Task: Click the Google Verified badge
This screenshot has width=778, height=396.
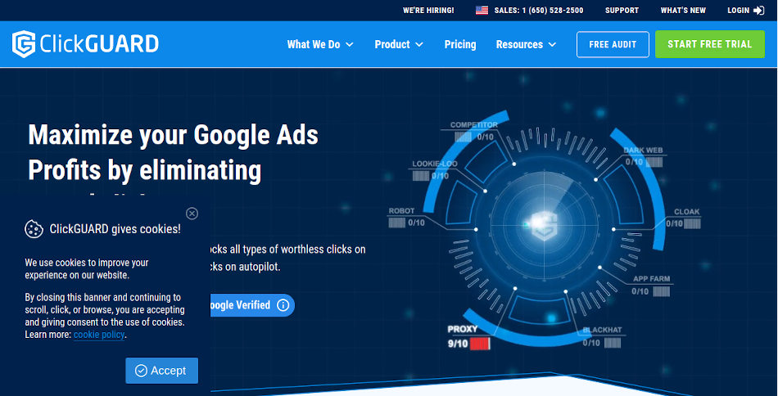Action: (251, 305)
